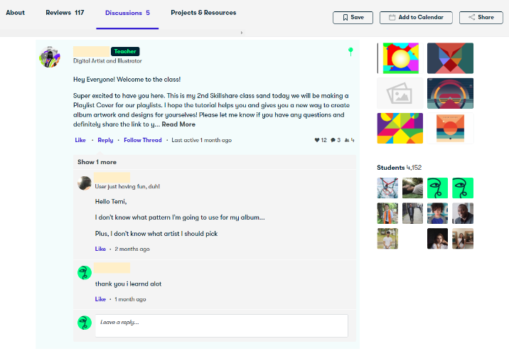
Task: Open the Share options
Action: point(481,18)
